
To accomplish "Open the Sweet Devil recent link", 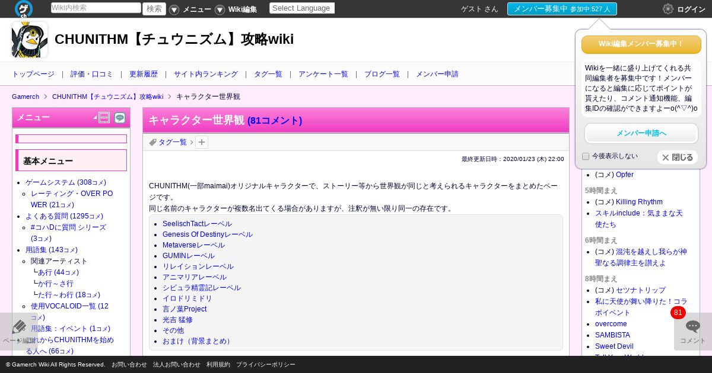I will [x=614, y=346].
